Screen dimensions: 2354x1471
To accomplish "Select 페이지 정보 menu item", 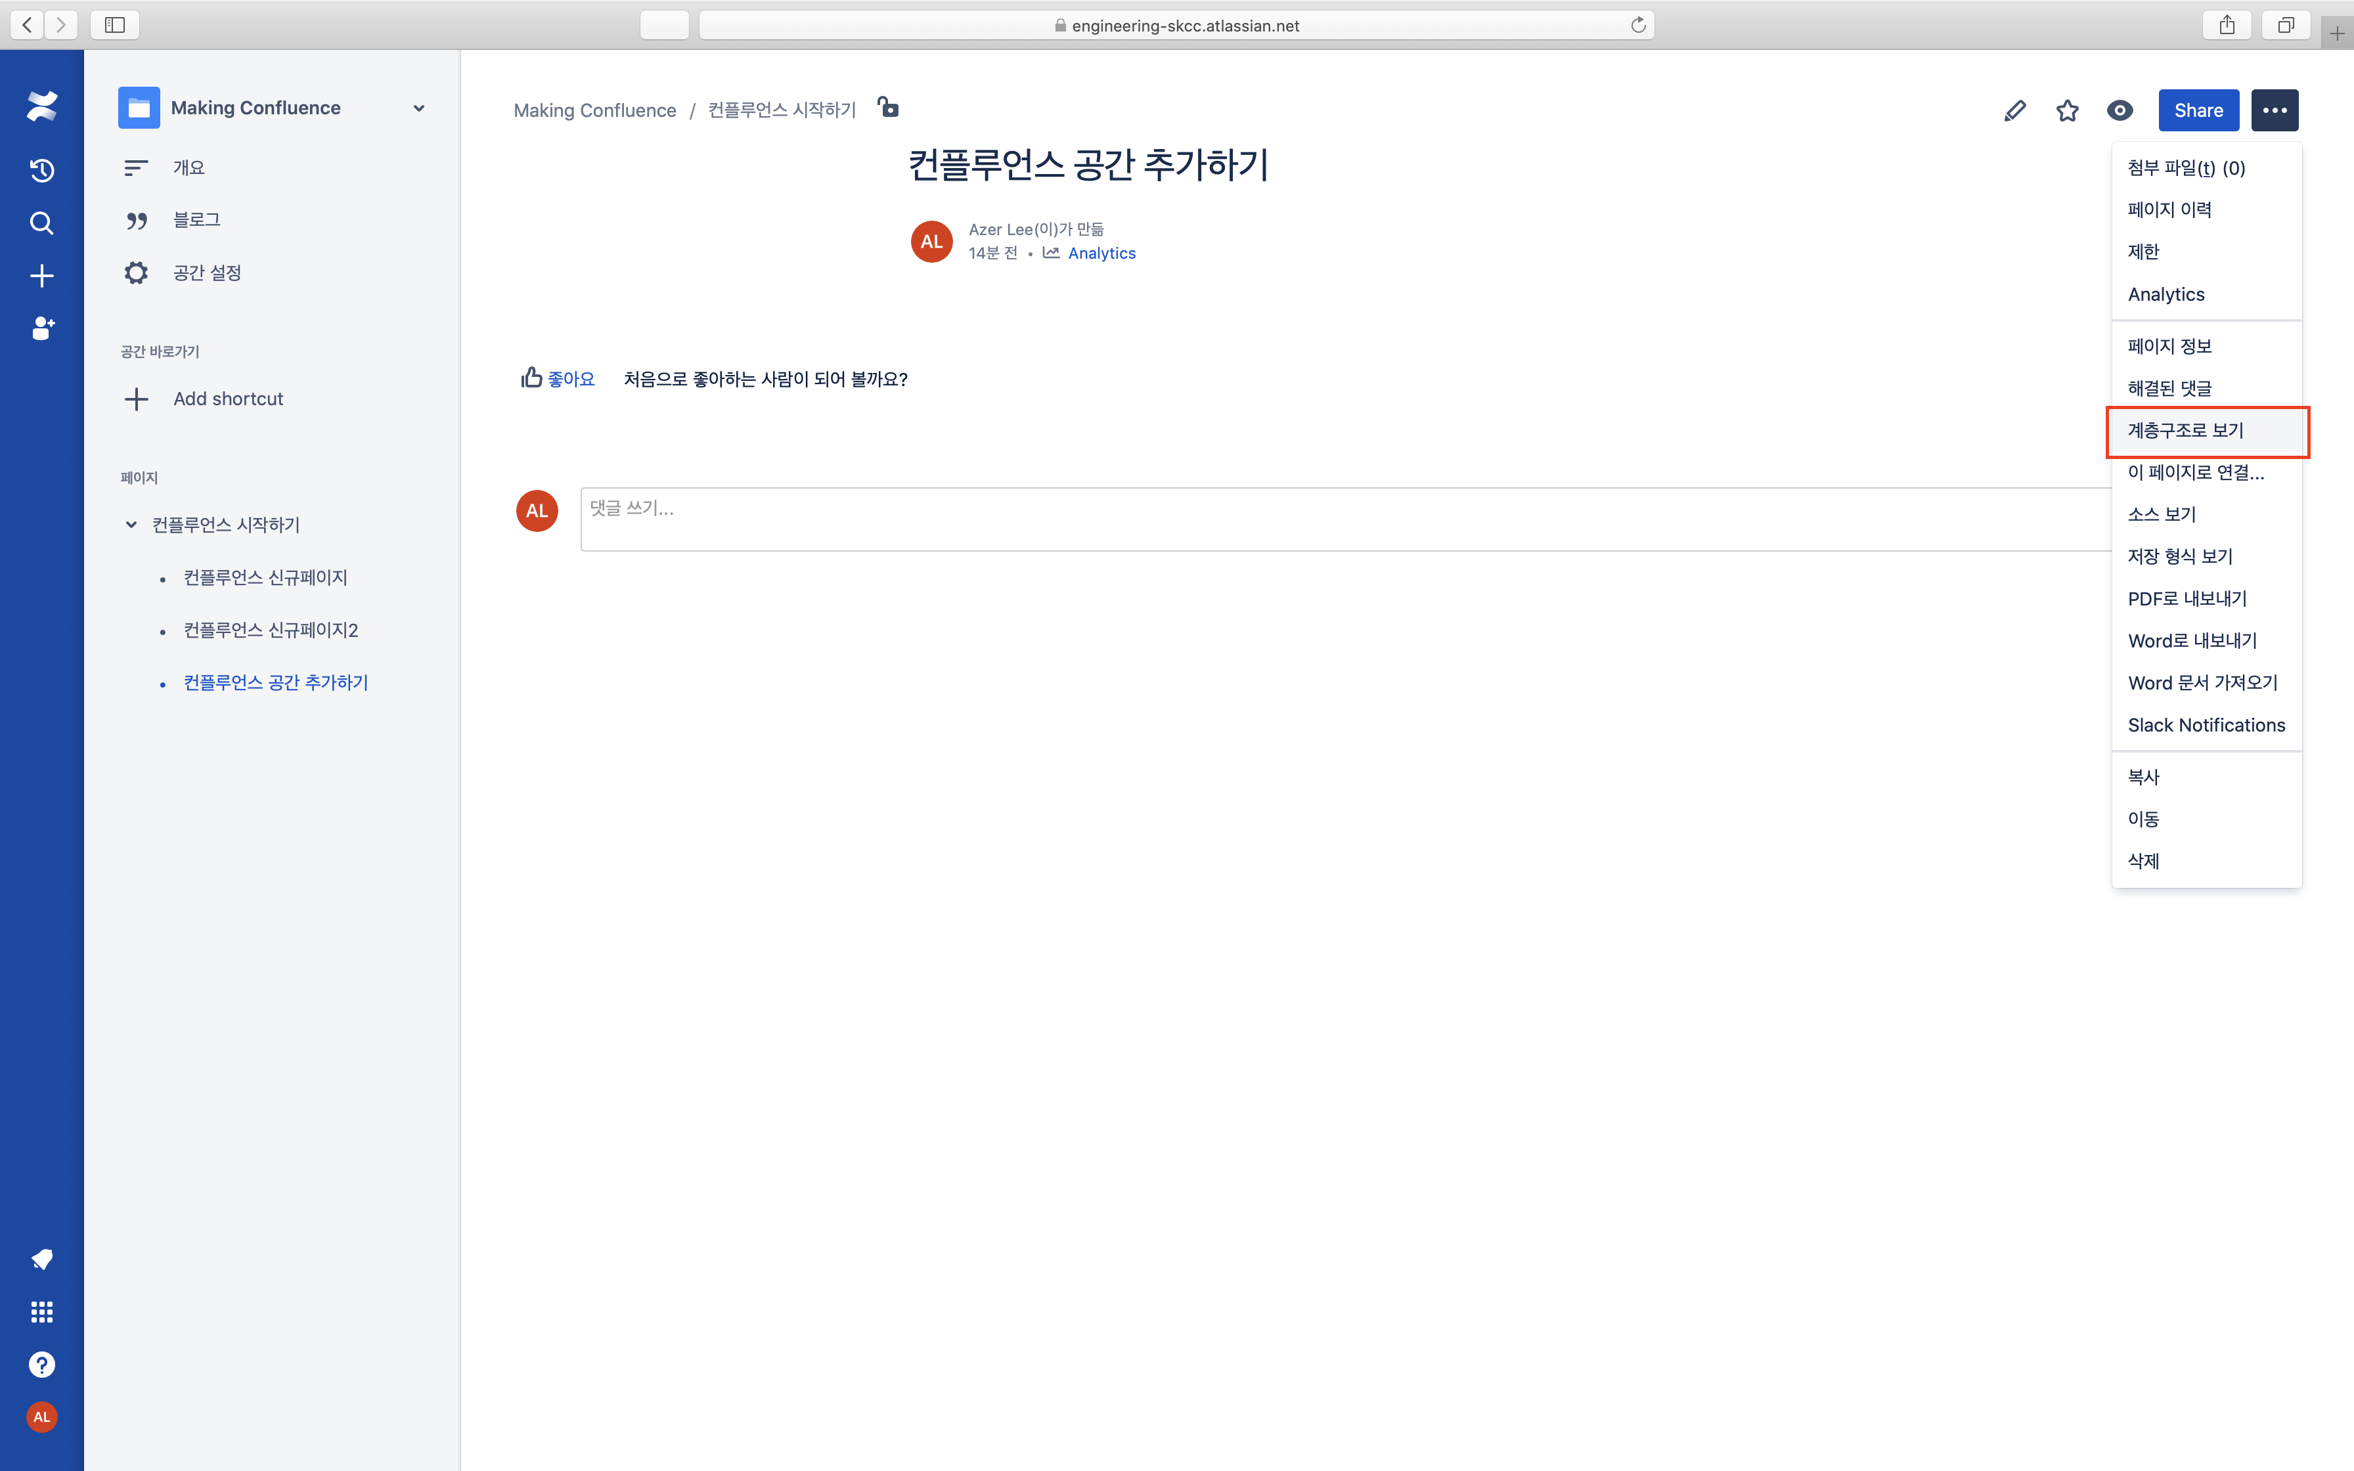I will (2206, 346).
